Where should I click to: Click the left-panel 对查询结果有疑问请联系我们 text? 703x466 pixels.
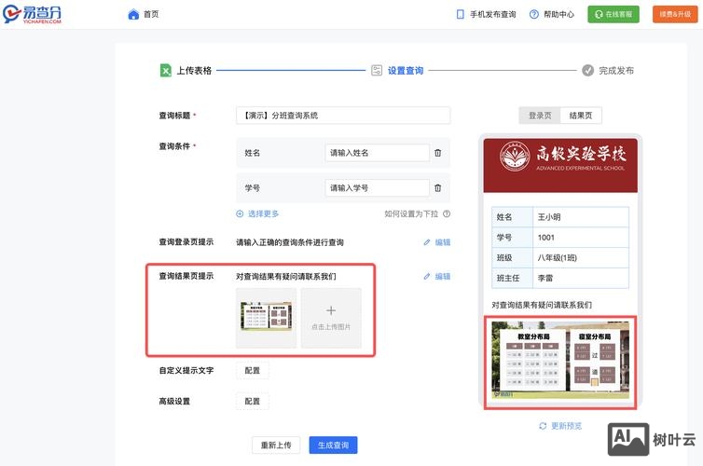(286, 277)
